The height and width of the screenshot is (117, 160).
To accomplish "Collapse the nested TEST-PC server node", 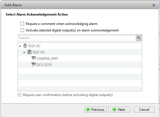I will click(x=24, y=53).
